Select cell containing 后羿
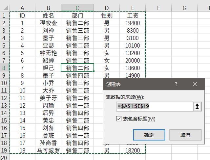 (48, 113)
